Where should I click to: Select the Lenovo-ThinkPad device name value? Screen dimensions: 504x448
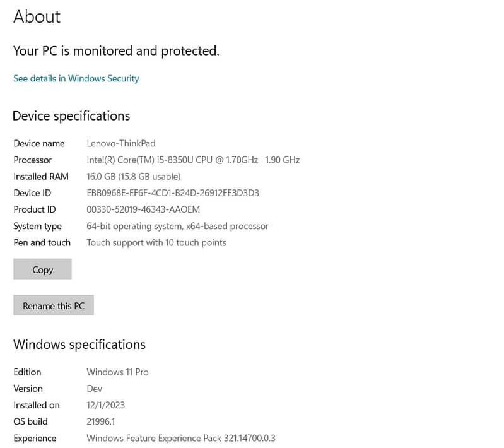pos(120,143)
